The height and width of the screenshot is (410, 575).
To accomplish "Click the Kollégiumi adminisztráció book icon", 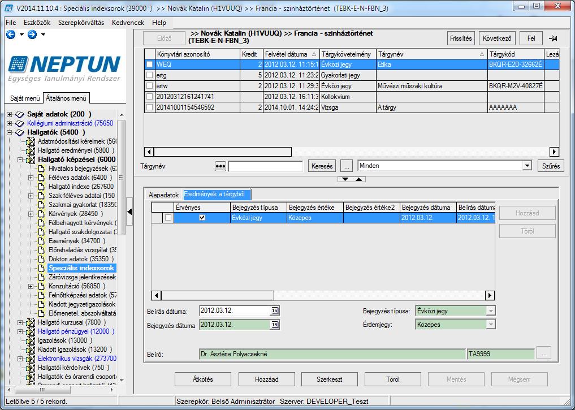I will tap(20, 123).
